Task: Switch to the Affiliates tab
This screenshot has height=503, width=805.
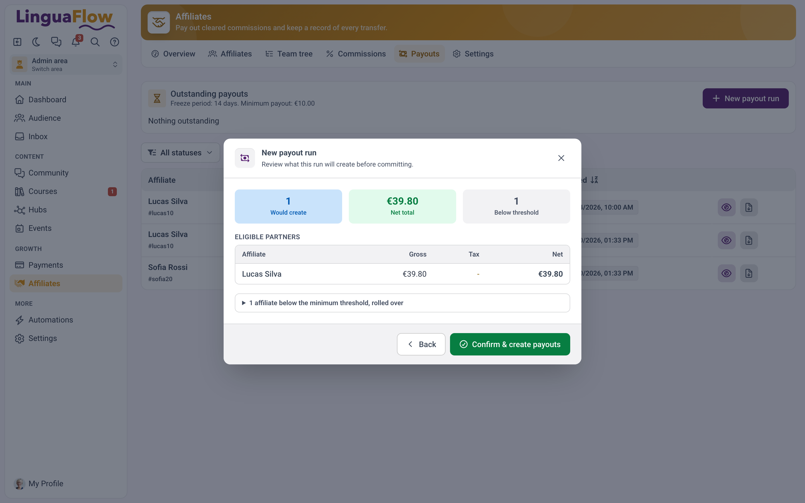Action: (230, 54)
